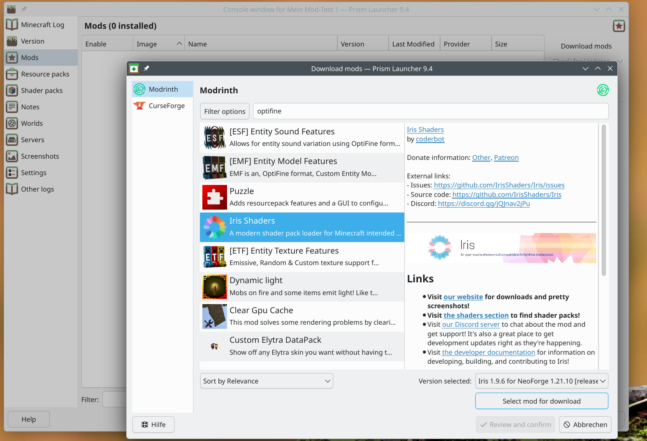The image size is (647, 441).
Task: Open Shader packs in sidebar
Action: tap(41, 90)
